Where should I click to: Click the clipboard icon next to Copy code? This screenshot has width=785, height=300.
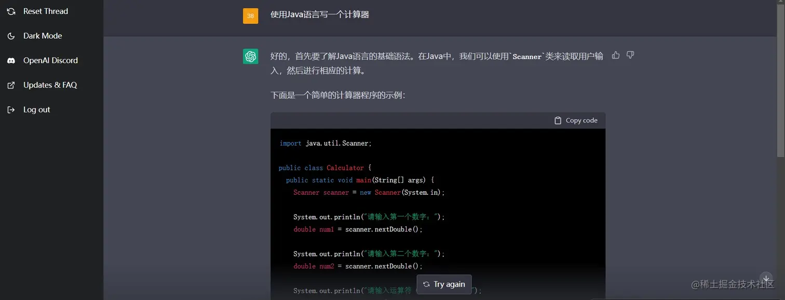click(x=558, y=120)
